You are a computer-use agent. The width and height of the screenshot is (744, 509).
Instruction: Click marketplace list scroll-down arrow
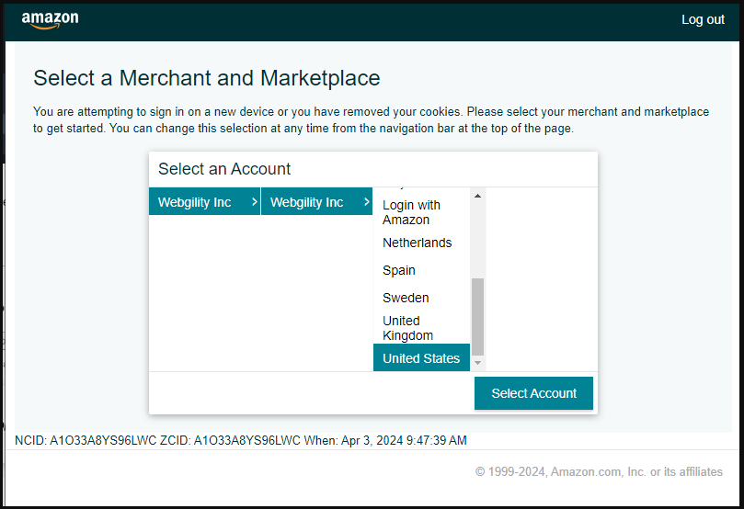(x=478, y=363)
